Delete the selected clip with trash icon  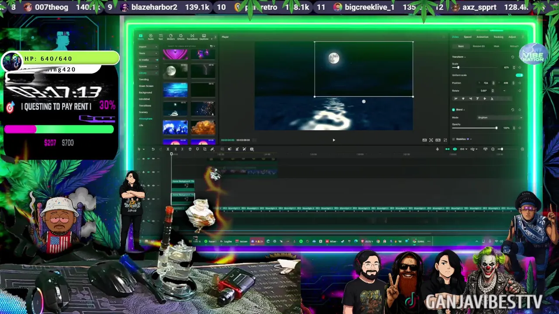pyautogui.click(x=190, y=149)
